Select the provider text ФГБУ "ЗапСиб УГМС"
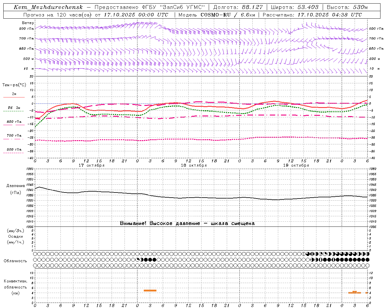Image resolution: width=385 pixels, height=308 pixels. (x=174, y=7)
